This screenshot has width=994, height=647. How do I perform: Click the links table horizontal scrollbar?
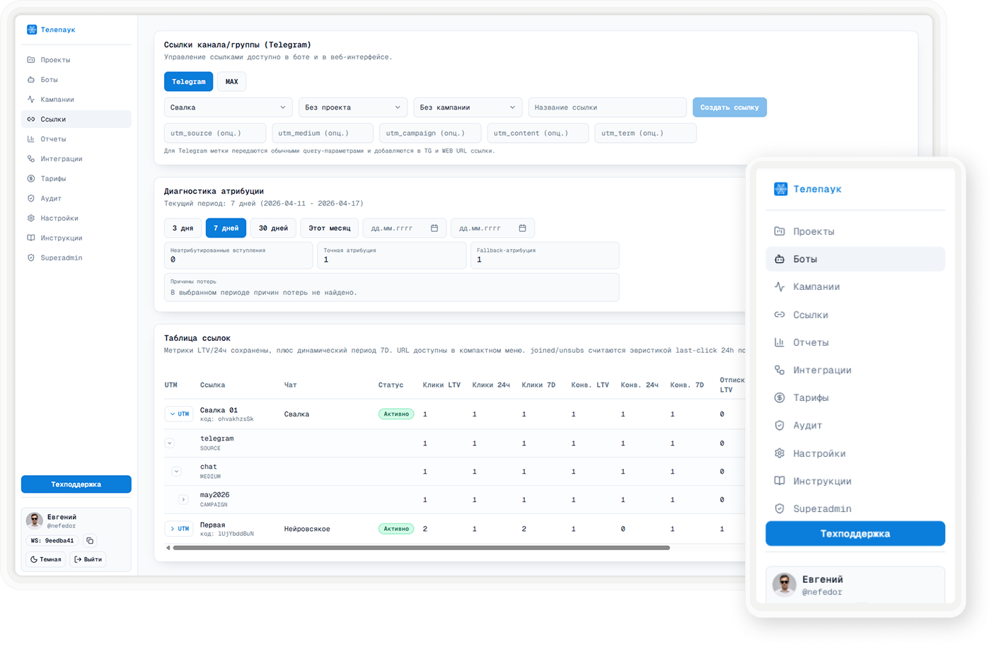tap(422, 548)
